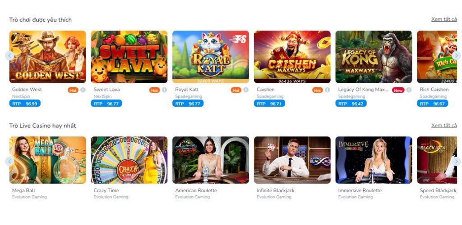The height and width of the screenshot is (225, 462).
Task: Click RTP 96.42 badge under Legacy Of Kong
Action: coord(351,103)
